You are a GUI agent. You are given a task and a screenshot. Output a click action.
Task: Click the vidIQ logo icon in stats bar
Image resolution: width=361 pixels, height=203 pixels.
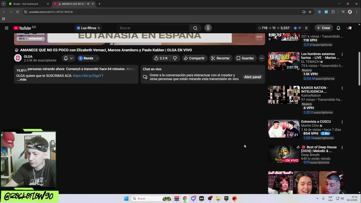coord(295,28)
